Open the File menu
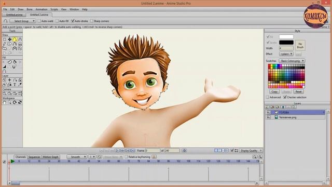 5,9
